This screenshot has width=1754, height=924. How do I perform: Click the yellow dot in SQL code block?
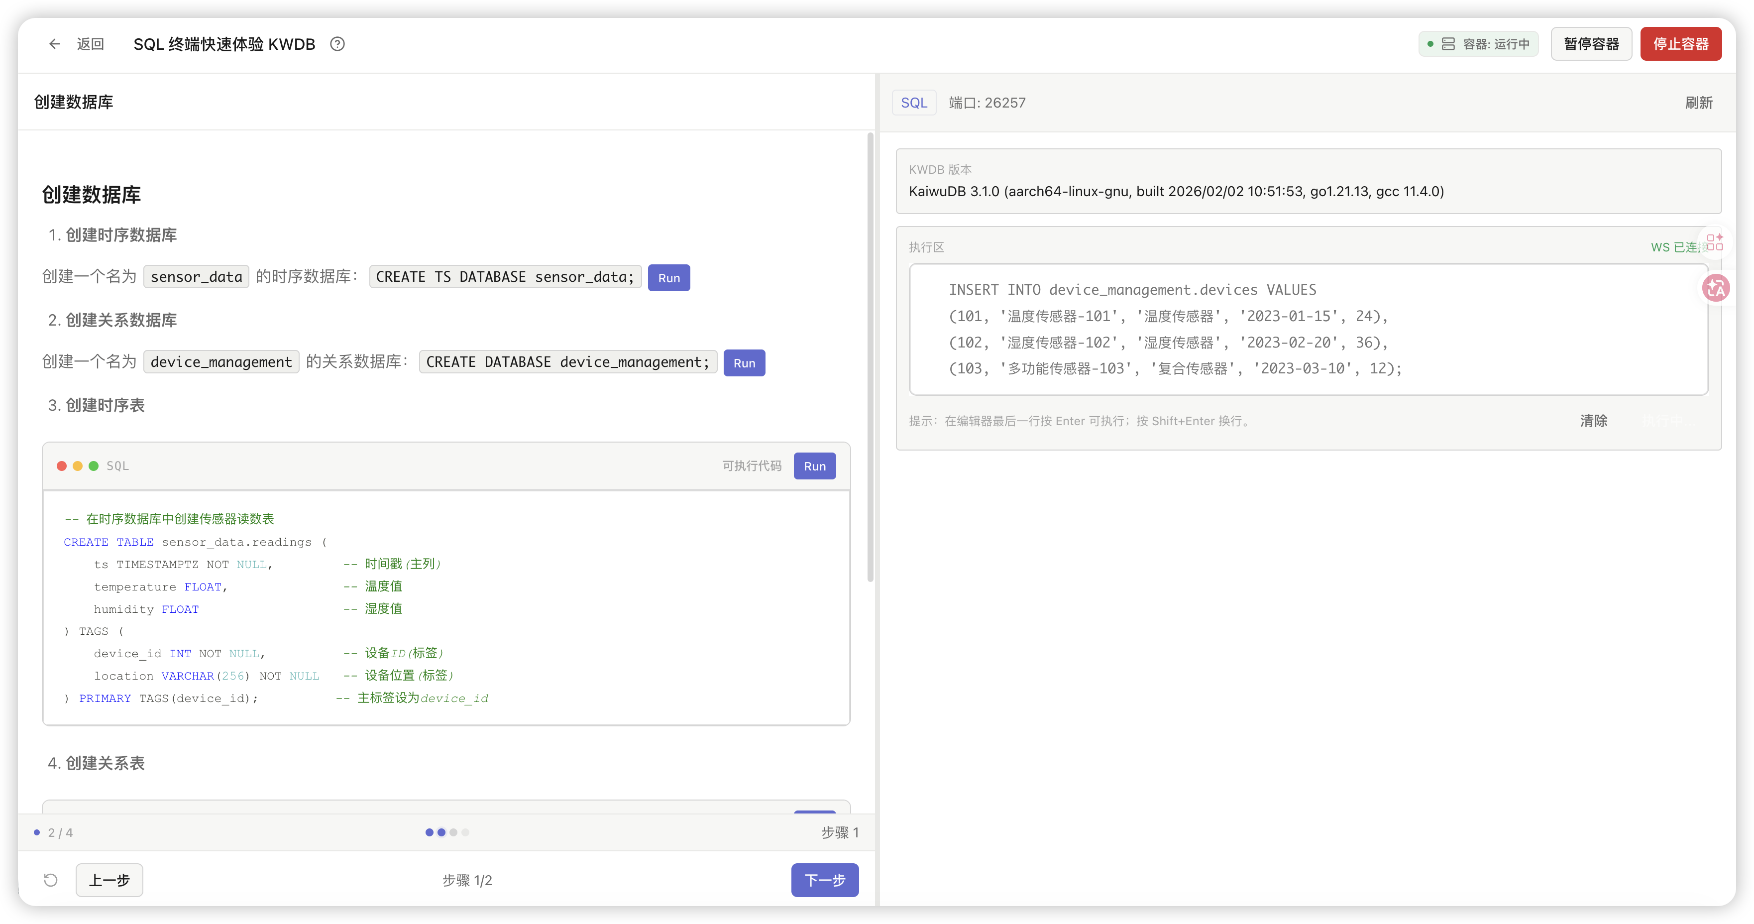(78, 466)
